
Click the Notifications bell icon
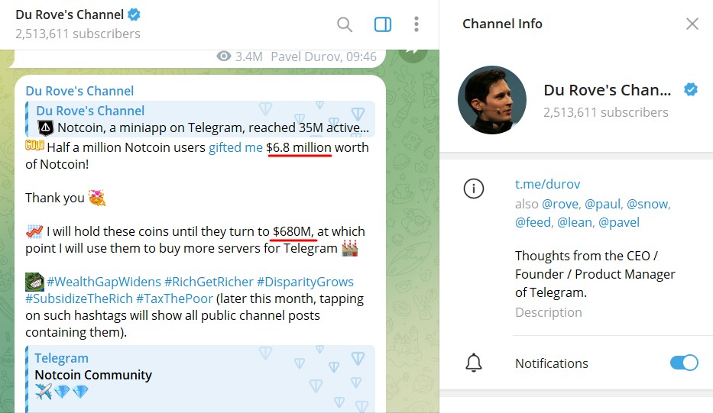(474, 363)
